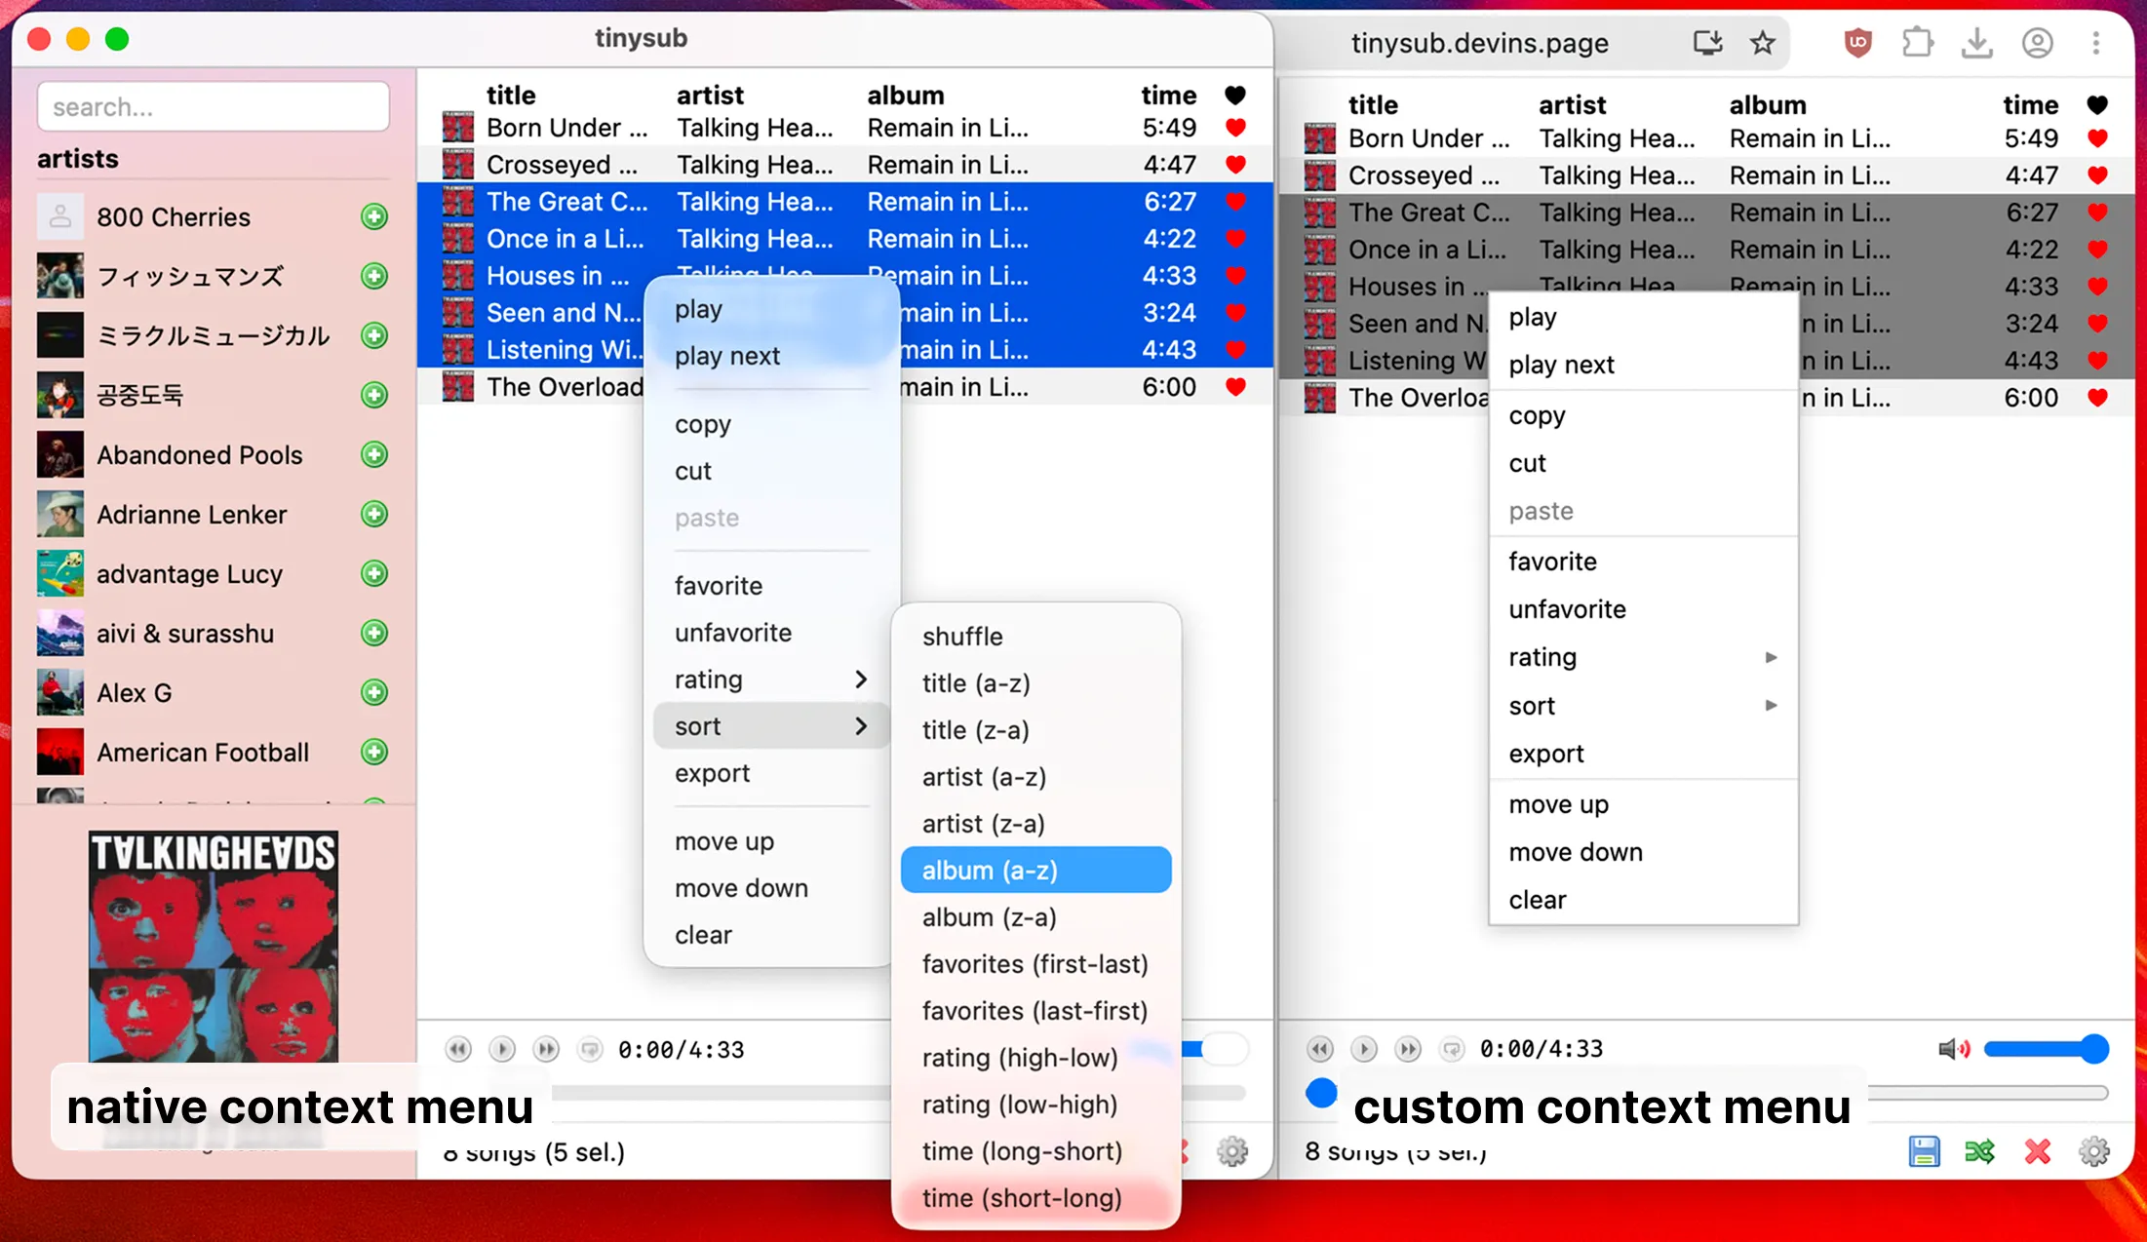Add American Football with green plus icon
This screenshot has width=2147, height=1242.
click(374, 752)
